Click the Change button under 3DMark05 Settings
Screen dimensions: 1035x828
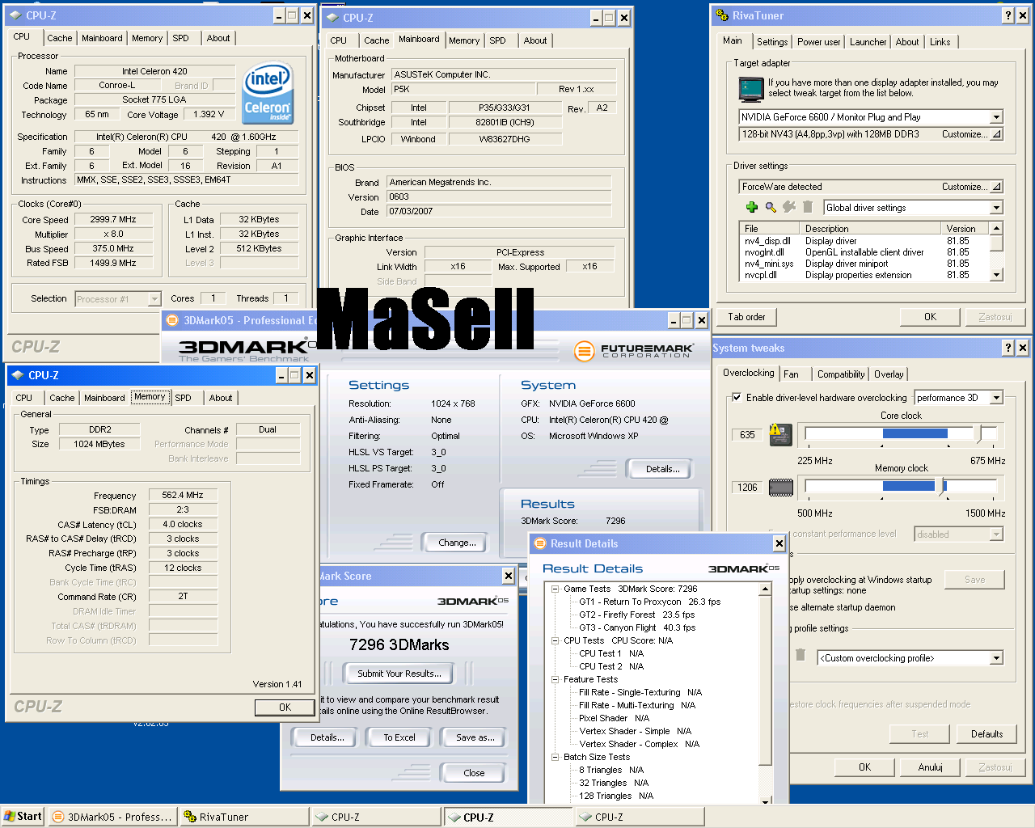coord(457,543)
